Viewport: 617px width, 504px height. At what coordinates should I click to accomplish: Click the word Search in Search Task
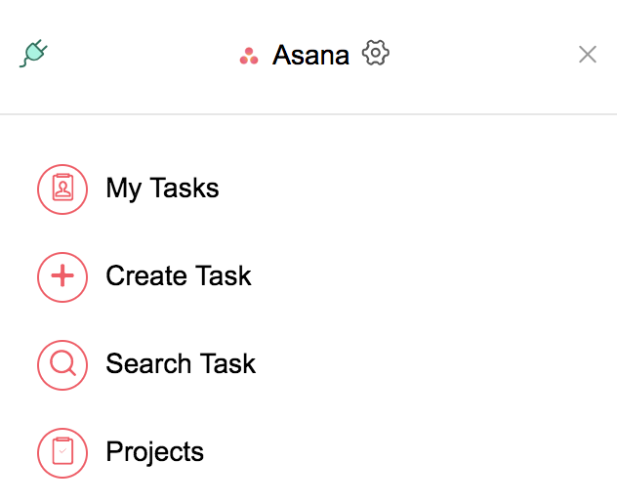[x=148, y=363]
